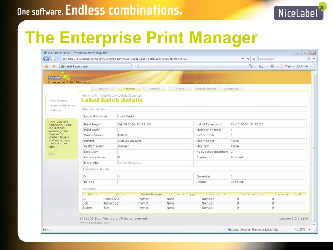Switch to the Alerts tab
The width and height of the screenshot is (333, 250).
click(180, 89)
